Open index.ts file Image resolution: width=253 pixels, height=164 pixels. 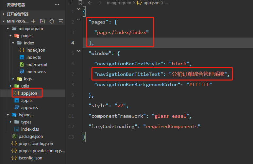[34, 57]
